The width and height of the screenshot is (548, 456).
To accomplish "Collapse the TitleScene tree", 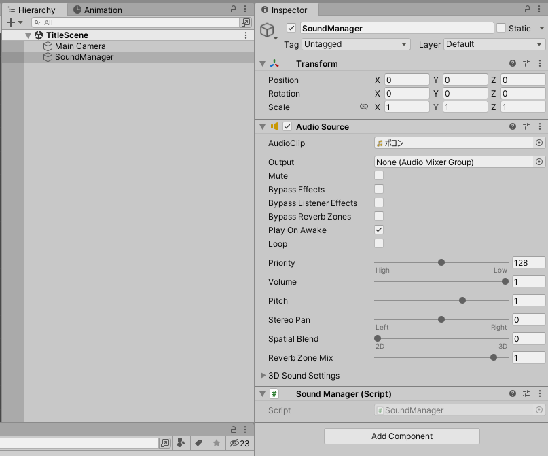I will [x=29, y=35].
